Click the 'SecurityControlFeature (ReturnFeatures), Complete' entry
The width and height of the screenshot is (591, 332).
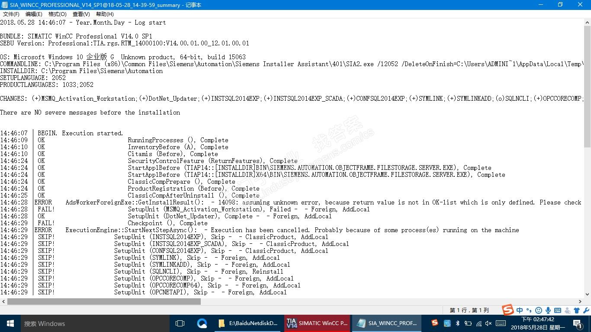pos(212,161)
